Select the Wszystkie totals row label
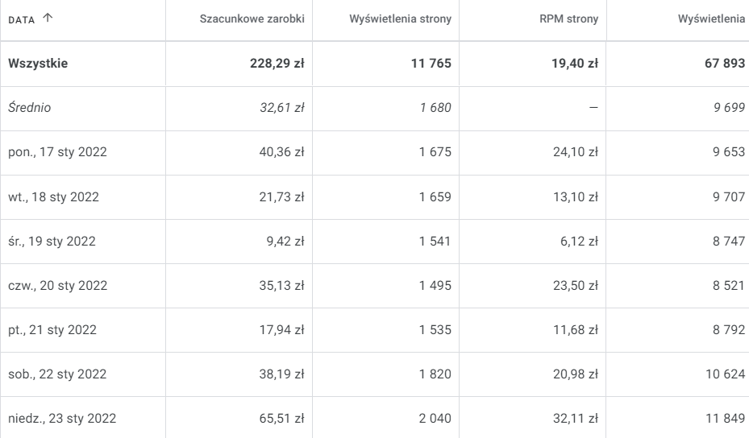This screenshot has width=749, height=438. coord(38,64)
